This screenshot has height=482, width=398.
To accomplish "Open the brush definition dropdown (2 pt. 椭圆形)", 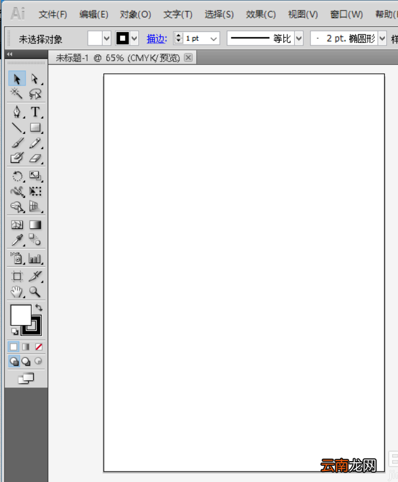I will coord(382,39).
